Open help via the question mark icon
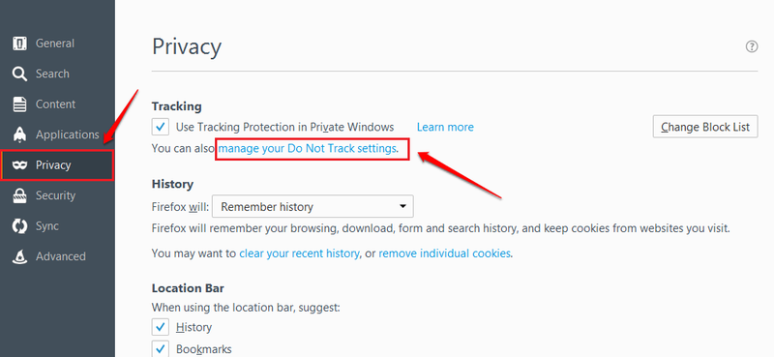This screenshot has height=357, width=774. click(752, 46)
